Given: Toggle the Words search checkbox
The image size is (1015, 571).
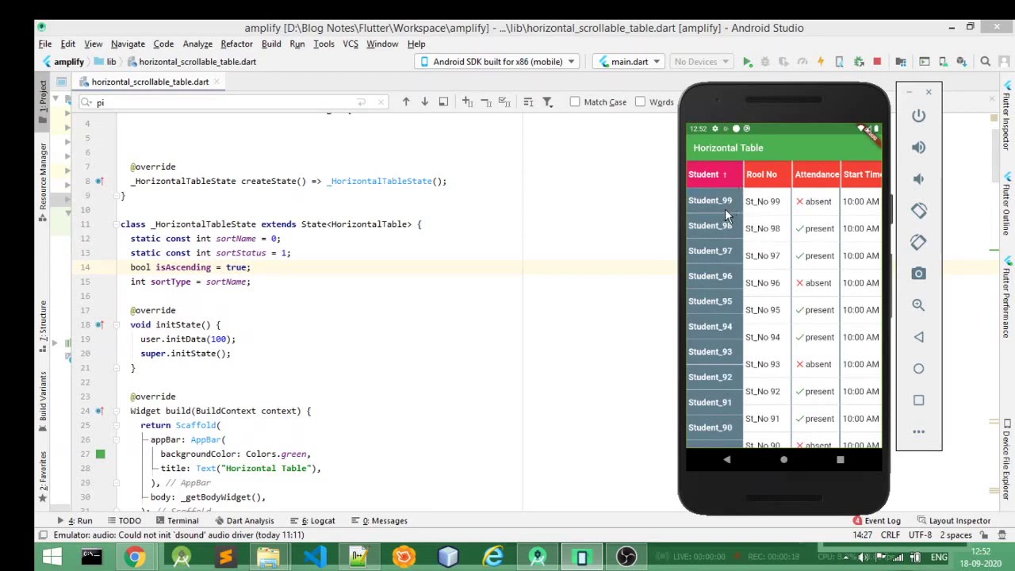Looking at the screenshot, I should tap(641, 102).
